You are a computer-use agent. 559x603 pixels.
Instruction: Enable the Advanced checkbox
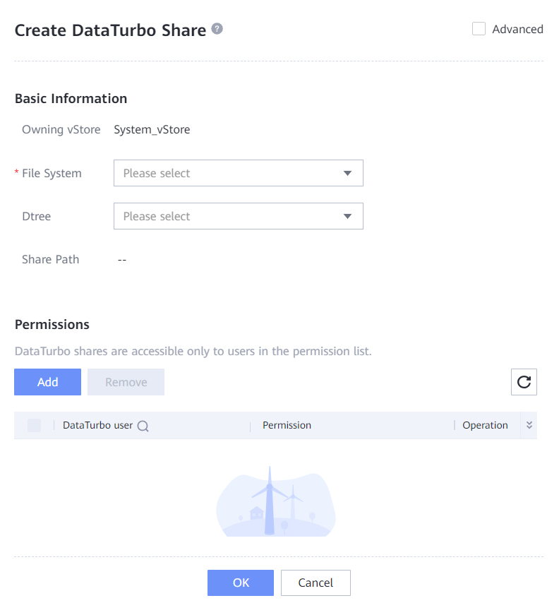pos(479,29)
